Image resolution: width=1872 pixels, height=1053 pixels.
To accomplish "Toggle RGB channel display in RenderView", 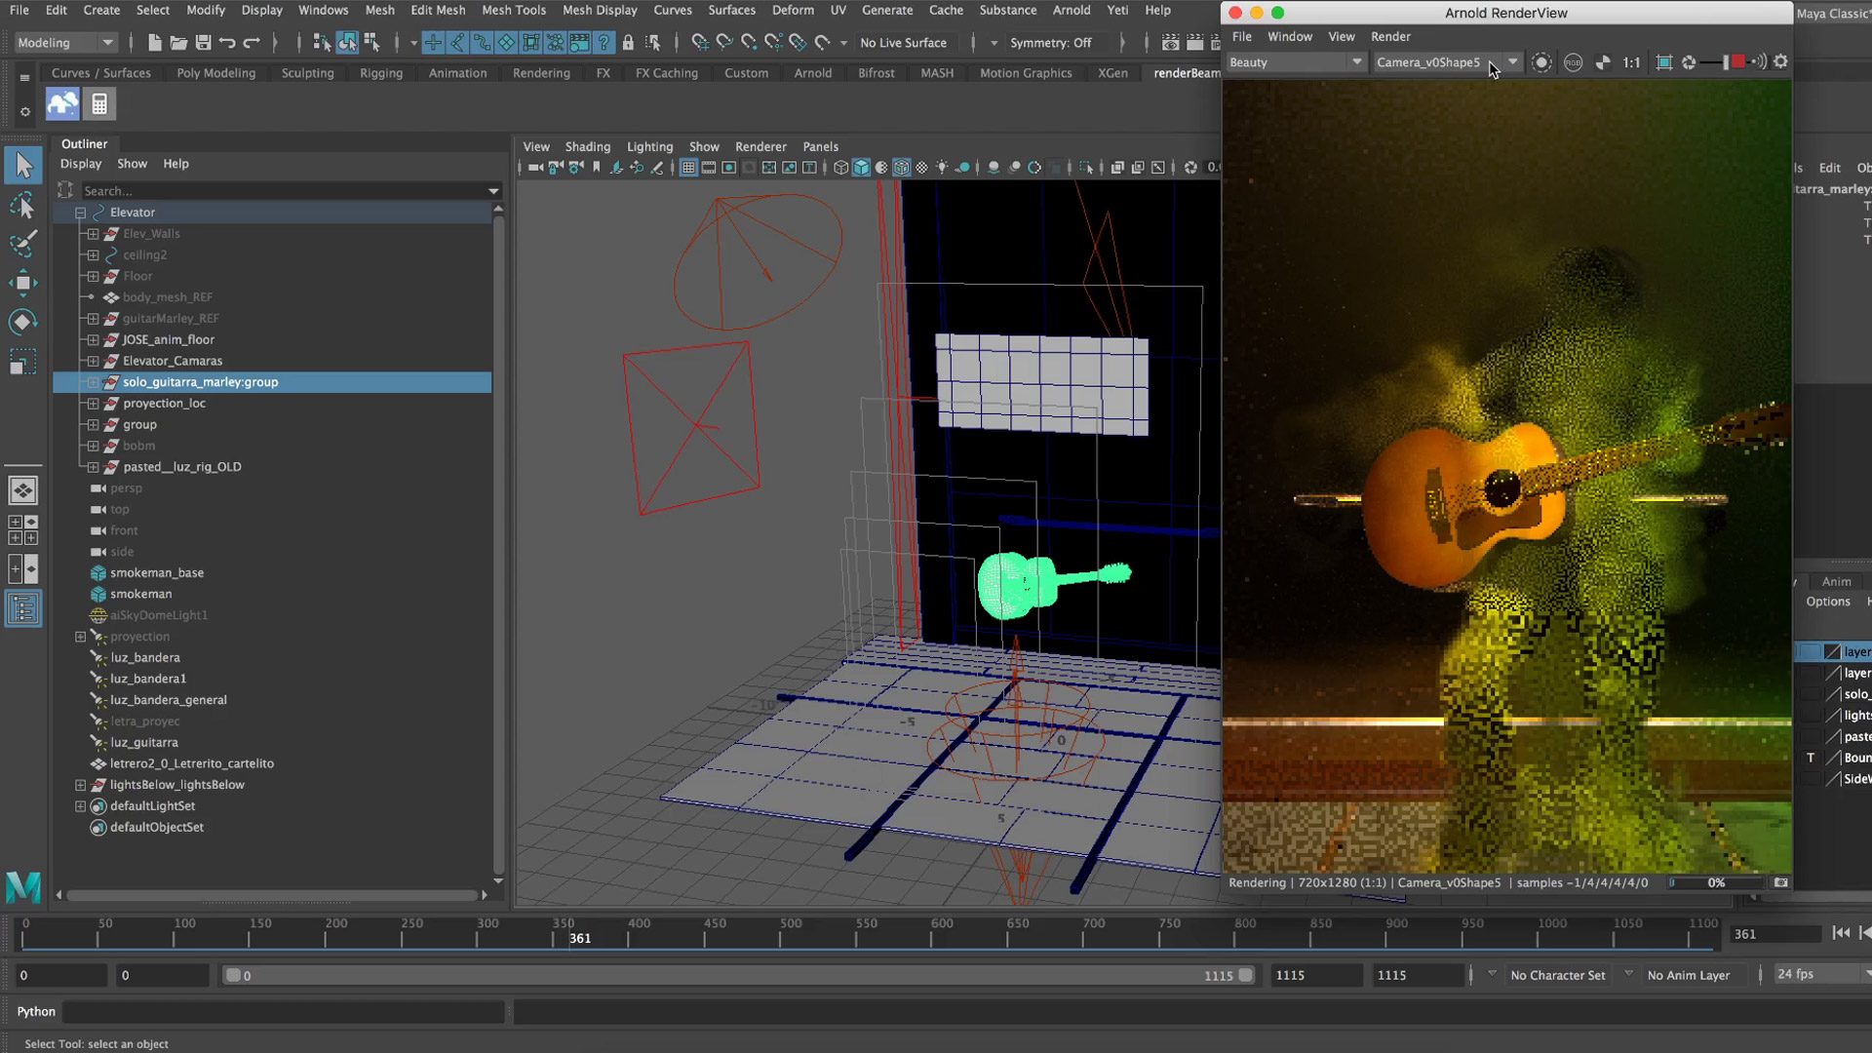I will [x=1573, y=62].
